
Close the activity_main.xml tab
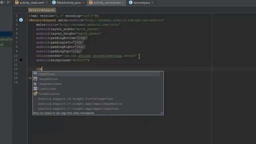46,3
